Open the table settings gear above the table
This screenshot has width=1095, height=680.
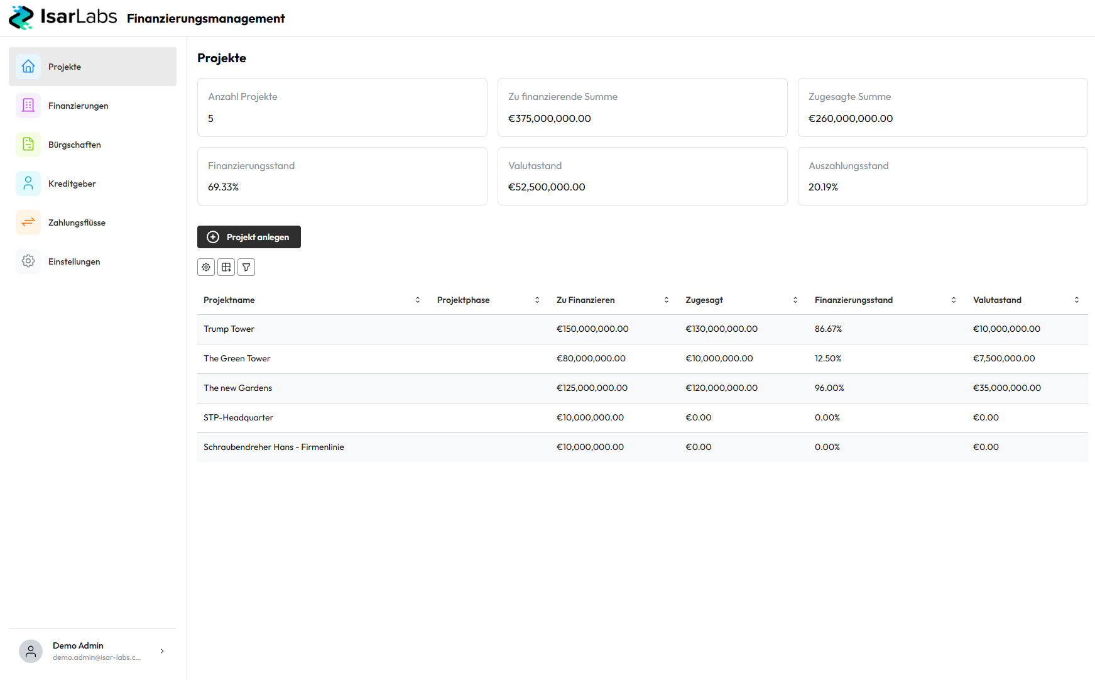tap(206, 266)
